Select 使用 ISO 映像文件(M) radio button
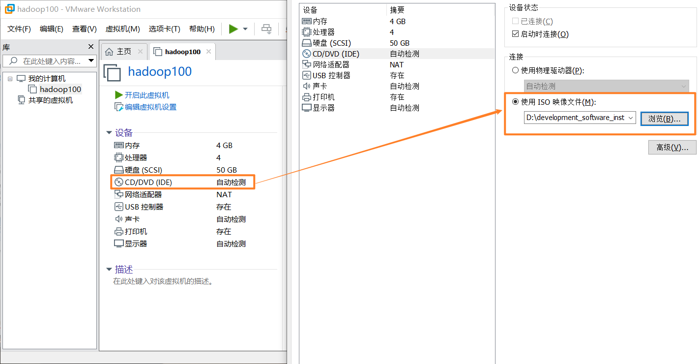The height and width of the screenshot is (364, 700). 515,102
